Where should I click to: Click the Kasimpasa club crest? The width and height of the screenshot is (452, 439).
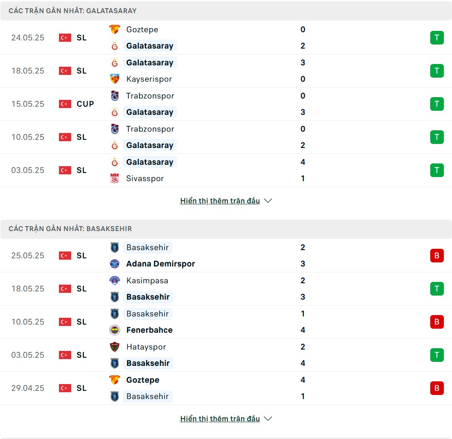click(114, 280)
